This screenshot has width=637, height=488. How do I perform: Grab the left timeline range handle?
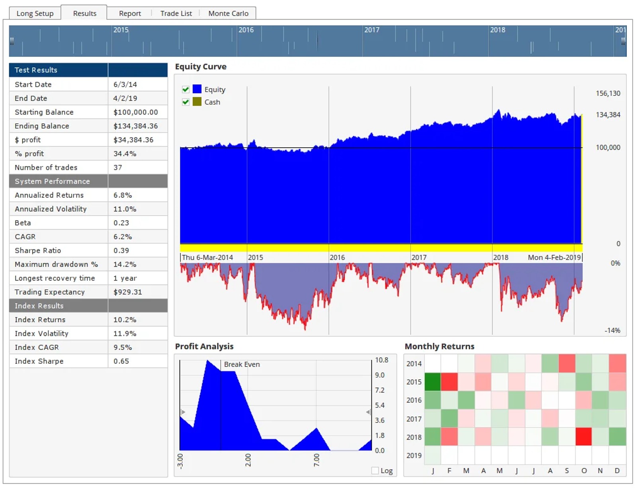pos(12,41)
